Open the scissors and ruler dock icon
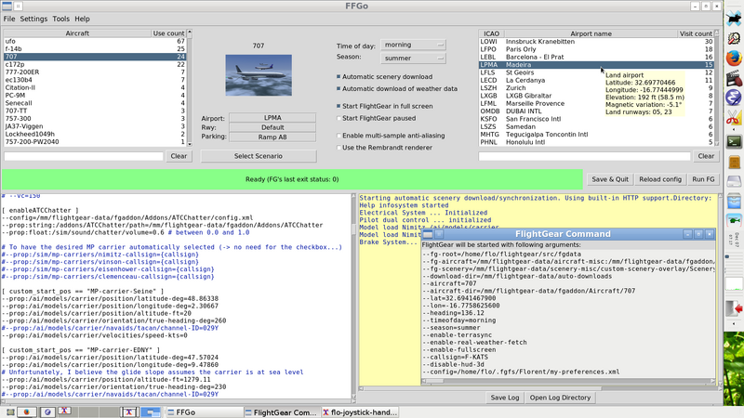The width and height of the screenshot is (744, 418). (734, 117)
